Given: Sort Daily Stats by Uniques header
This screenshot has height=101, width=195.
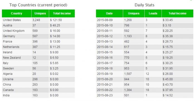Looking at the screenshot, I should pyautogui.click(x=134, y=13).
